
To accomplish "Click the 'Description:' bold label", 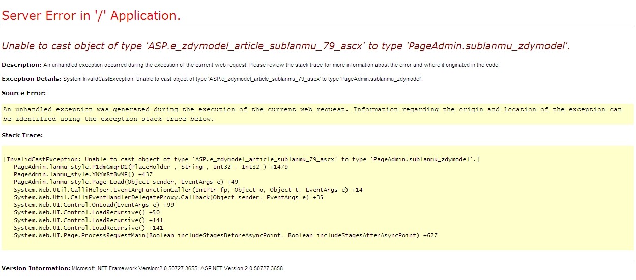I will tap(21, 65).
